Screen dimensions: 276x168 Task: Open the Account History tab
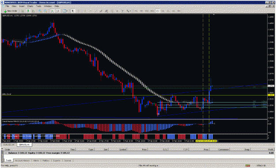pyautogui.click(x=23, y=160)
